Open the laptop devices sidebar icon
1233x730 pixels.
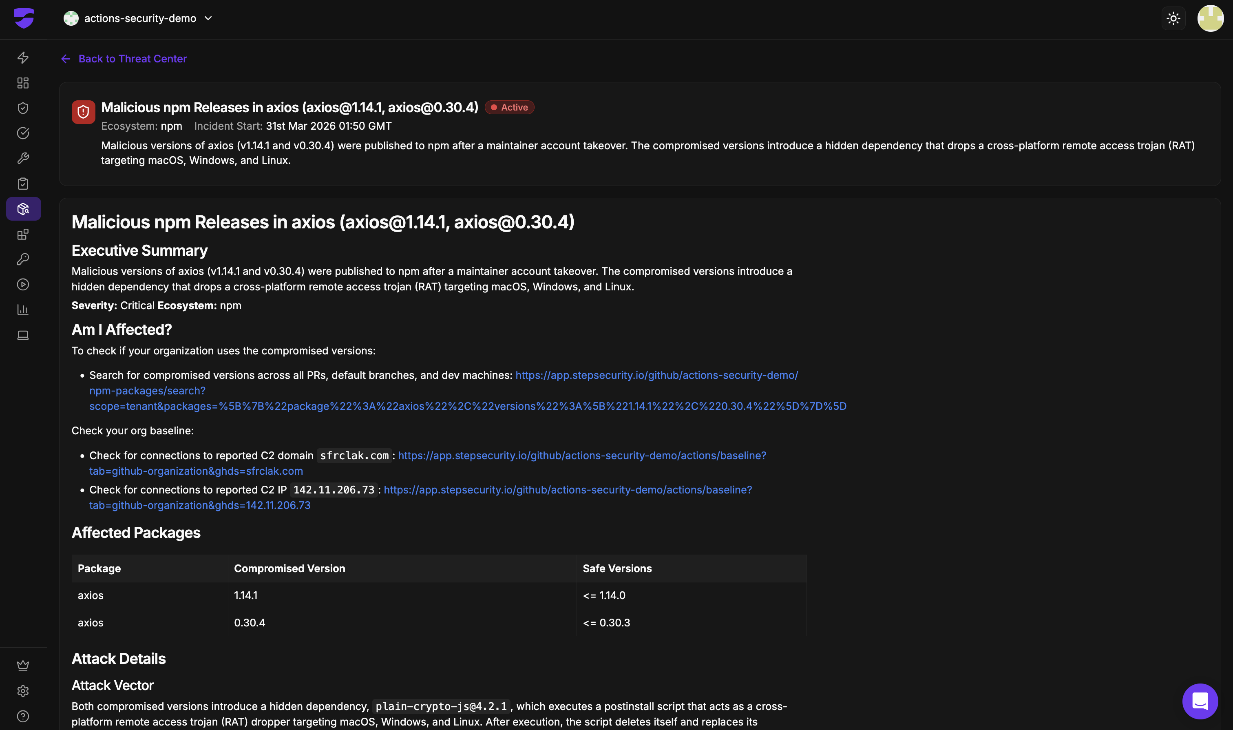tap(22, 335)
